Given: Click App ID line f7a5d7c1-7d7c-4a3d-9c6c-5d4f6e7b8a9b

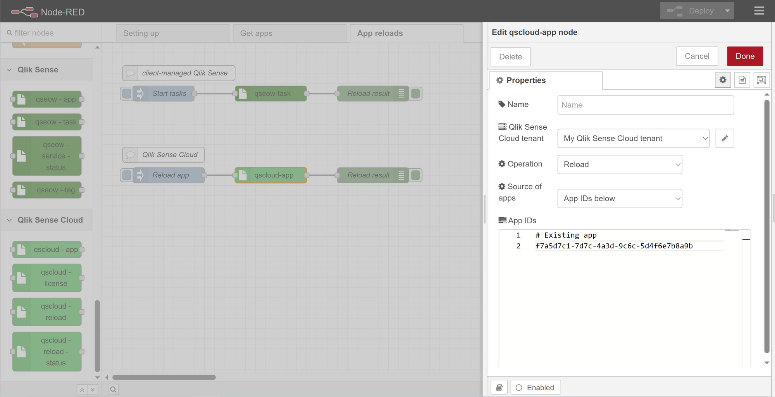Looking at the screenshot, I should click(x=614, y=246).
